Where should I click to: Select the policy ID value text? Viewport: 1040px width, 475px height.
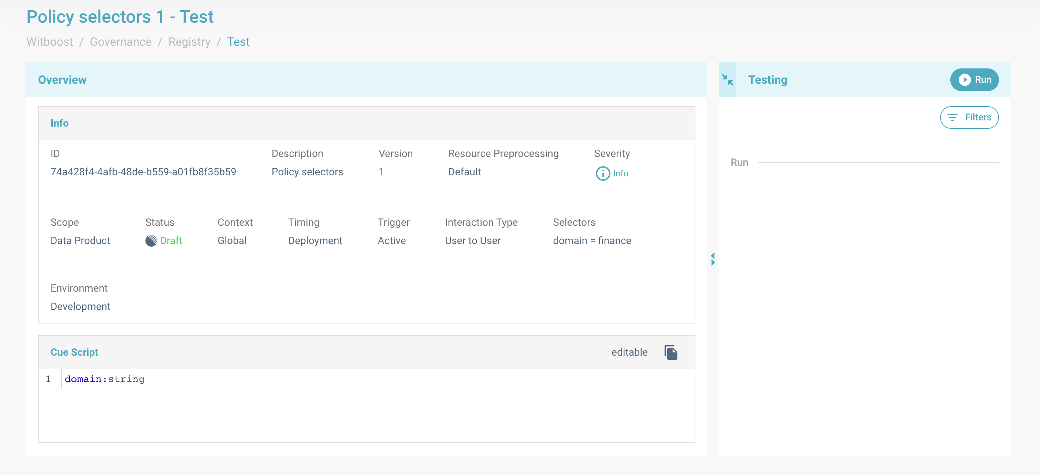pos(143,172)
